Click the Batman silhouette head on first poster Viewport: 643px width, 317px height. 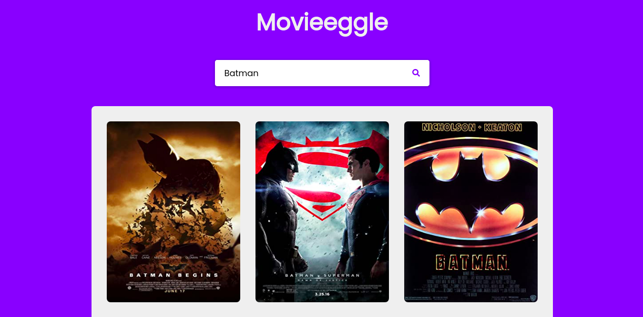[x=157, y=153]
